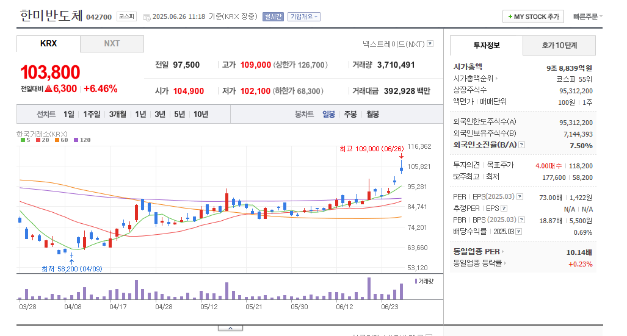Viewport: 627px width, 336px height.
Task: Click the orange 60-day moving average legend
Action: (x=61, y=140)
